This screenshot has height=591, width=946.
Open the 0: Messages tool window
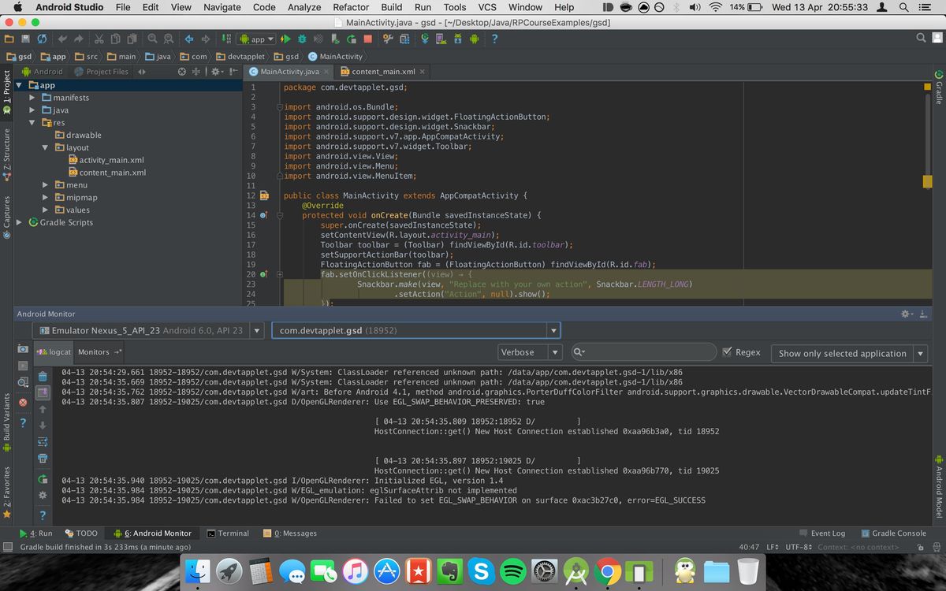[289, 533]
